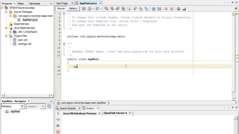Open the Forward history dropdown arrow
239x134 pixels.
click(101, 9)
